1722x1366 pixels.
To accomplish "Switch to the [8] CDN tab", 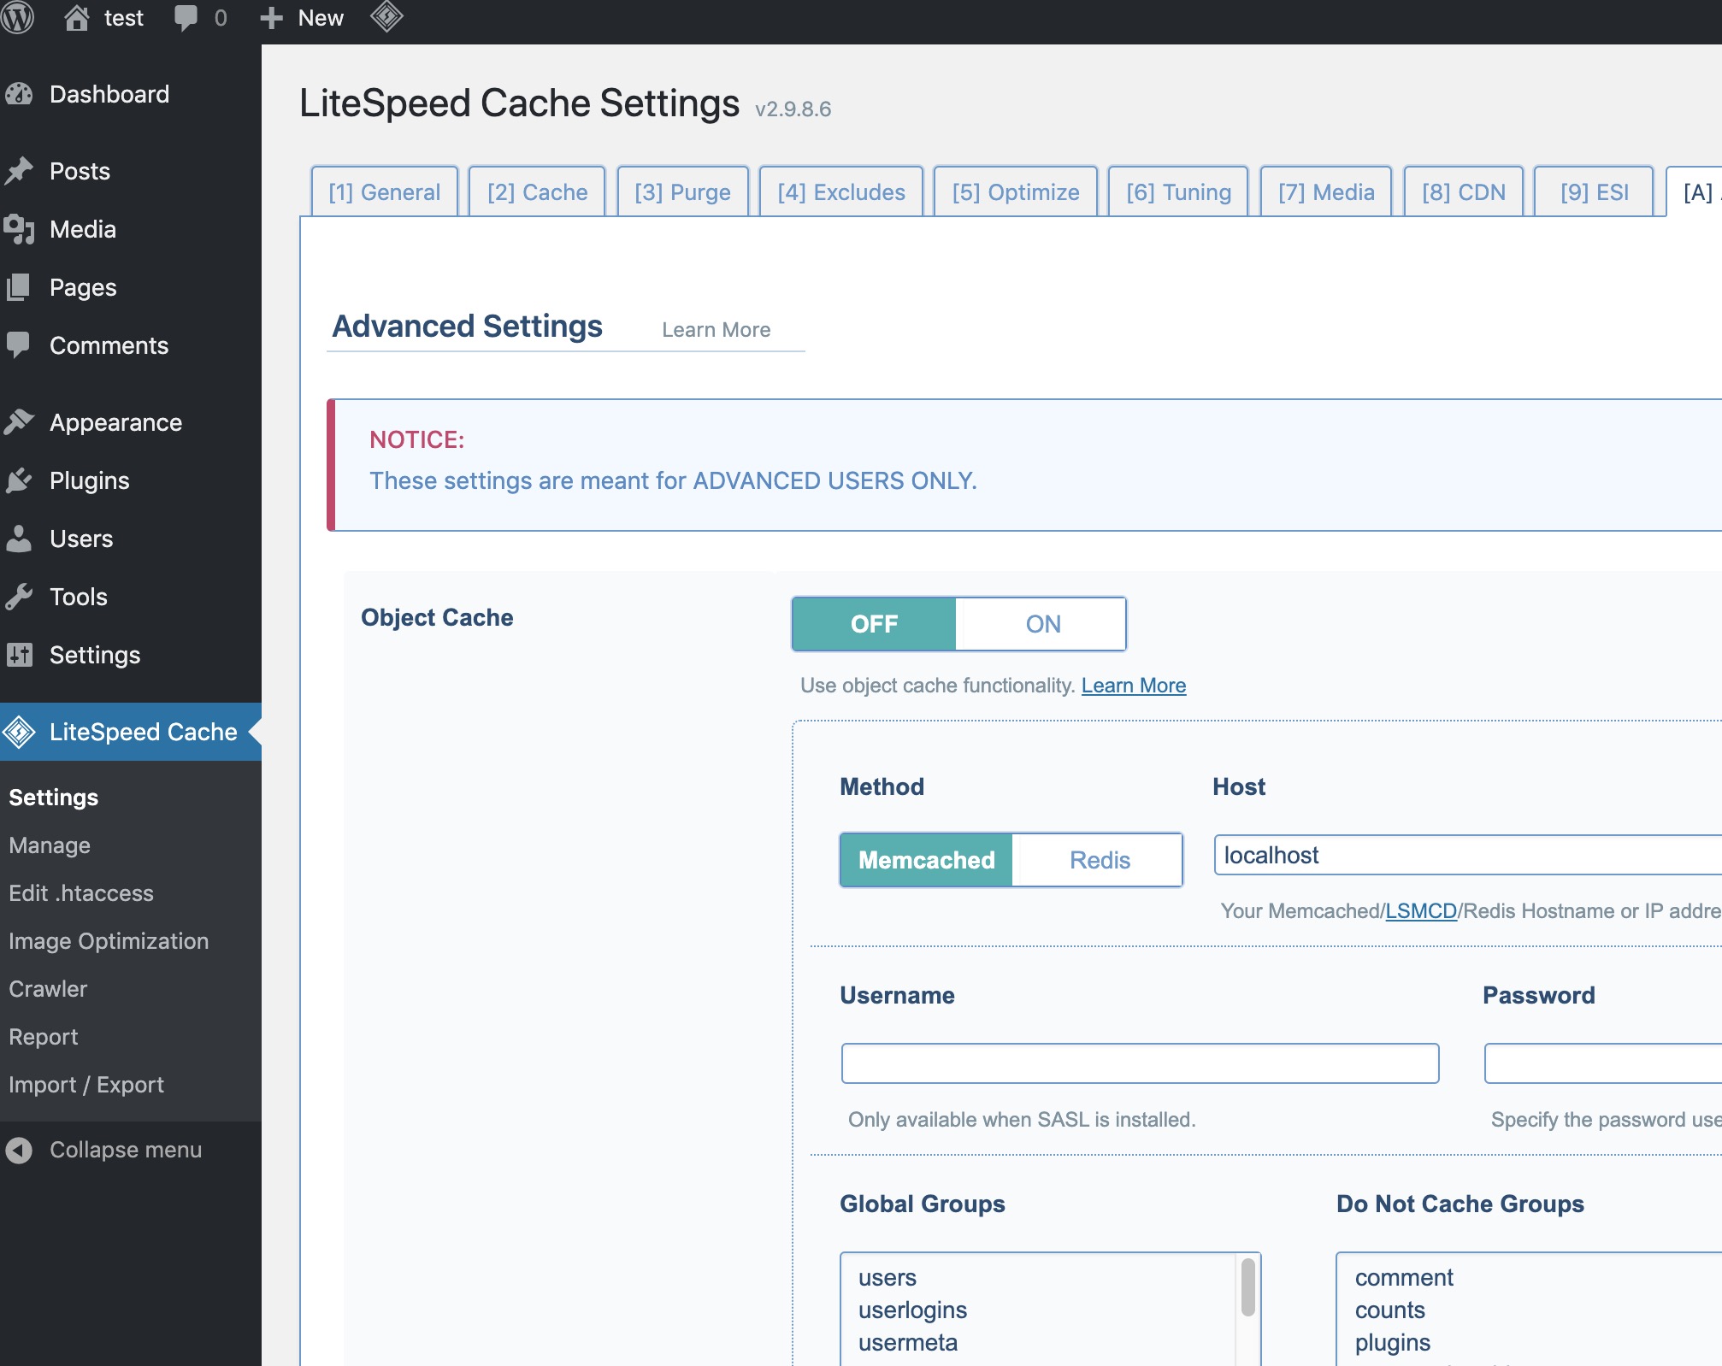I will coord(1464,191).
